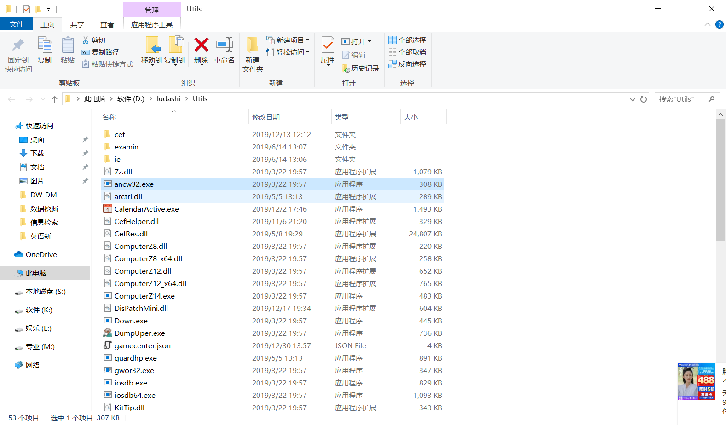Click the Rename (重命名) icon
726x425 pixels.
click(x=224, y=45)
